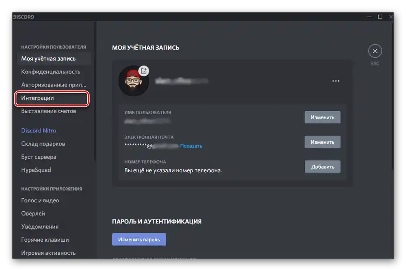Open HypeSquad section
This screenshot has width=406, height=271.
(54, 170)
